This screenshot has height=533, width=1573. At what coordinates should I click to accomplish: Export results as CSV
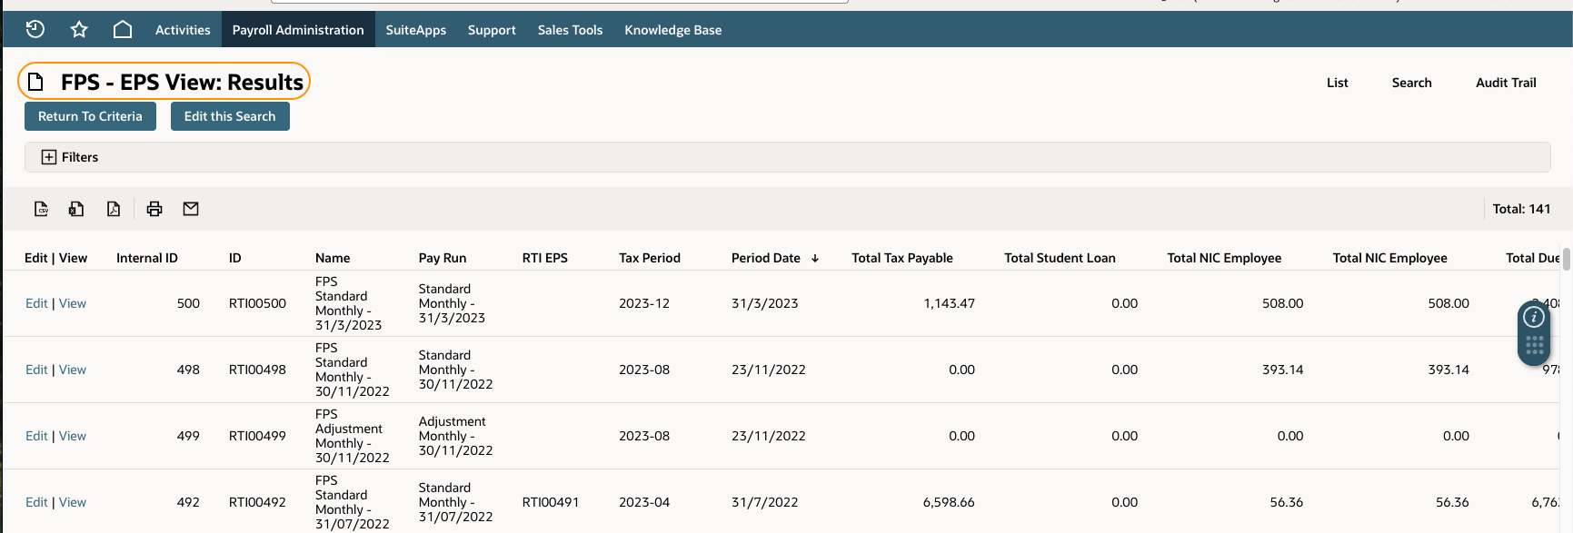[x=42, y=209]
